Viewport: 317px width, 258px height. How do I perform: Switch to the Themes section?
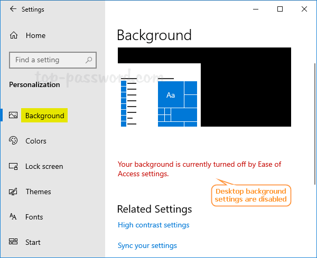point(38,192)
